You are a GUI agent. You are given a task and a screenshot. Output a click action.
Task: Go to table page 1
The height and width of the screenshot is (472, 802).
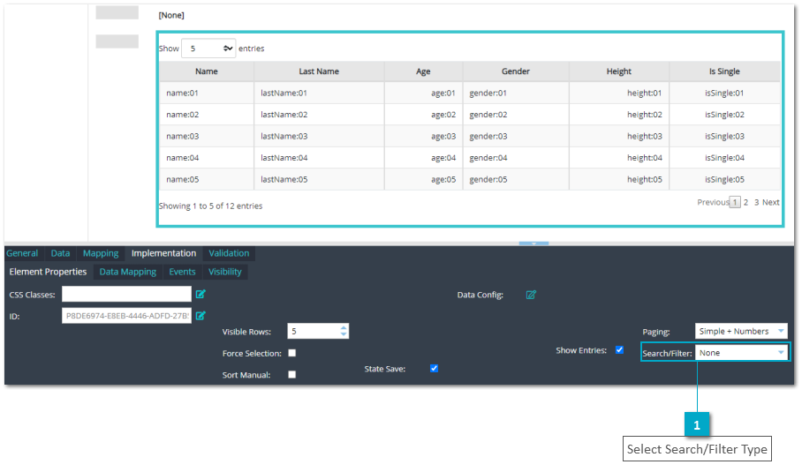pos(735,202)
